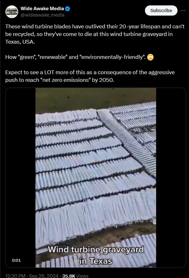
Task: Play the wind turbine graveyard video
Action: tap(96, 177)
